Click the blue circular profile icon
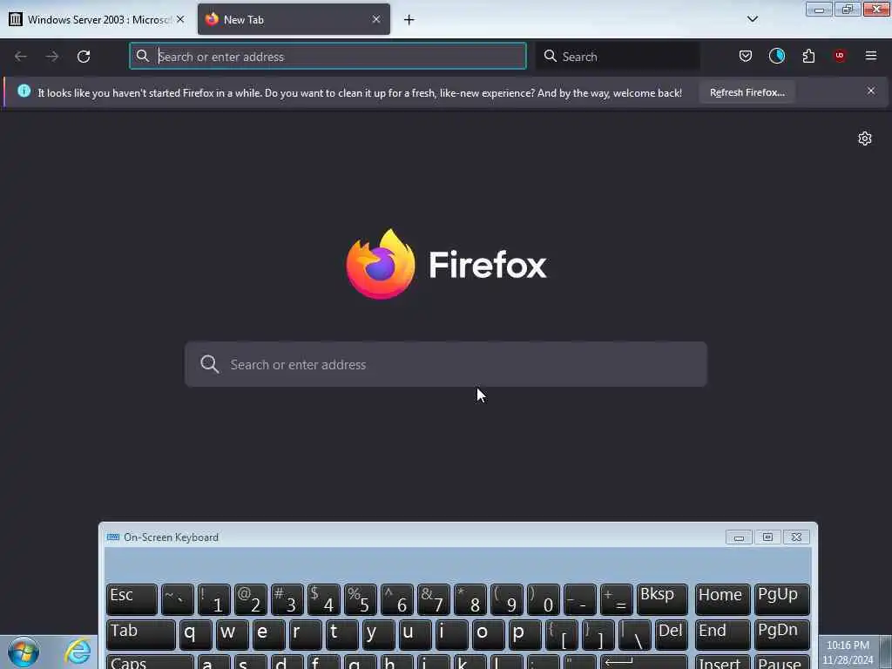The width and height of the screenshot is (892, 669). (x=776, y=56)
